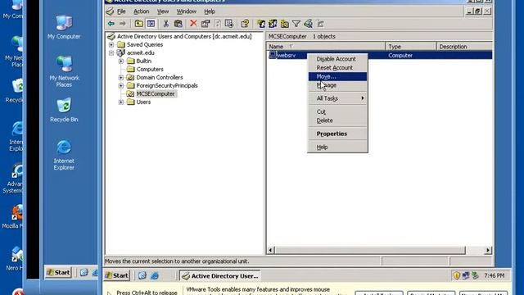Screen dimensions: 524x295
Task: Click Active Directory User... taskbar button
Action: click(x=220, y=276)
